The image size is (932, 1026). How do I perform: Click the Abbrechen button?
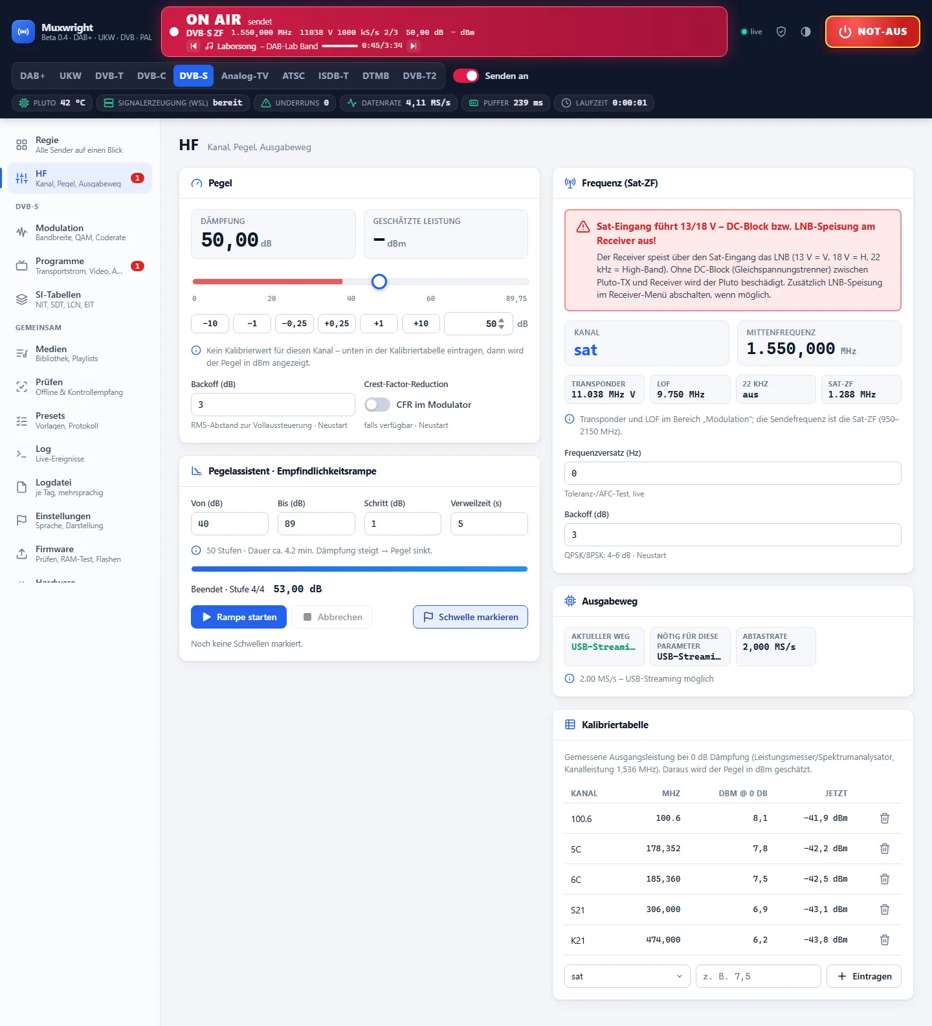pos(332,617)
